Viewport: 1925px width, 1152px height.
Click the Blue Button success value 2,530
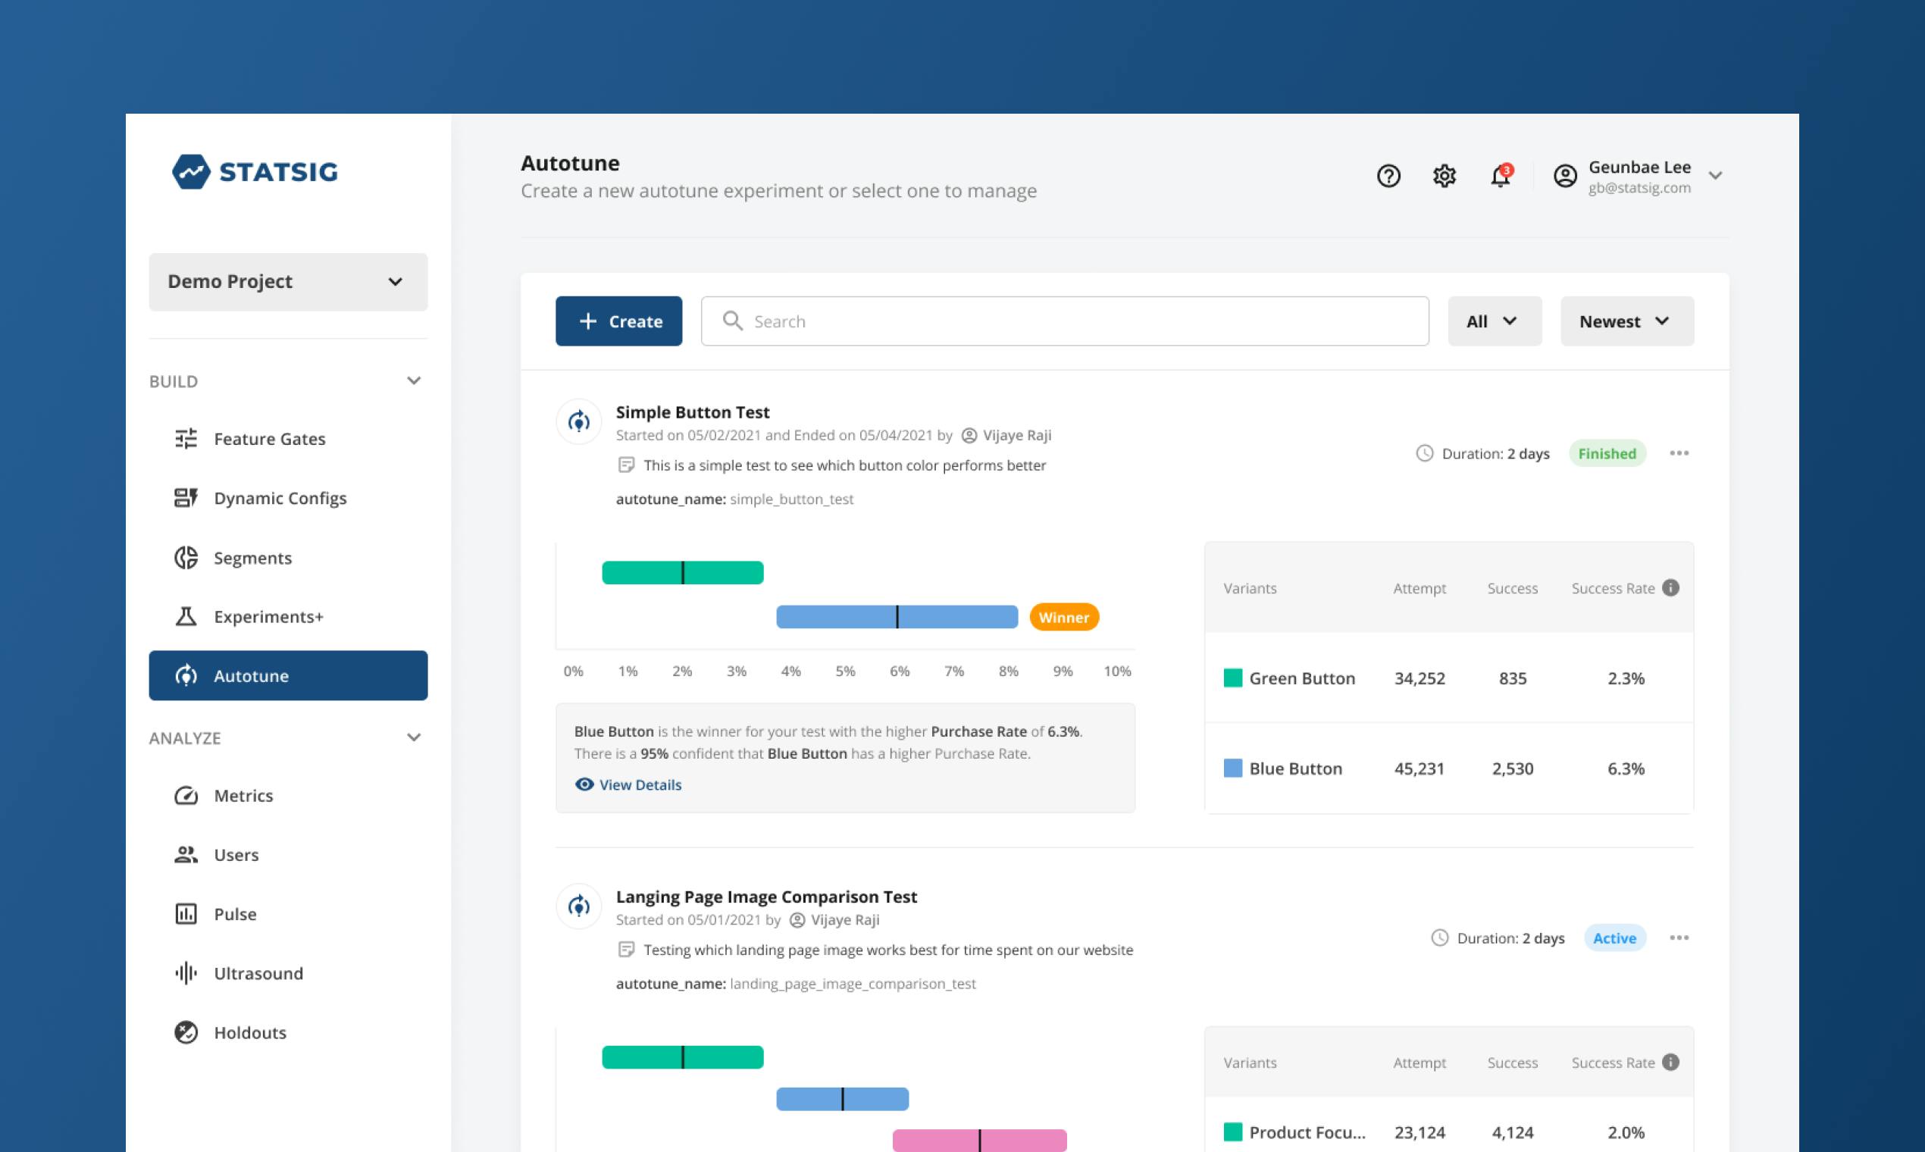click(1512, 769)
